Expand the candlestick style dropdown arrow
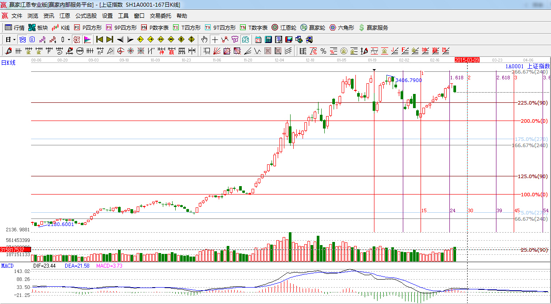 69,39
